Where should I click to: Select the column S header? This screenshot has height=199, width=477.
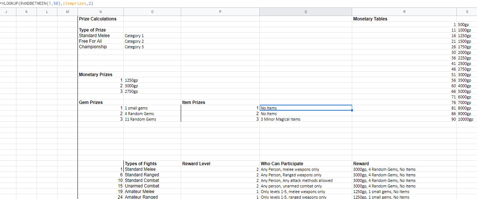tap(467, 12)
